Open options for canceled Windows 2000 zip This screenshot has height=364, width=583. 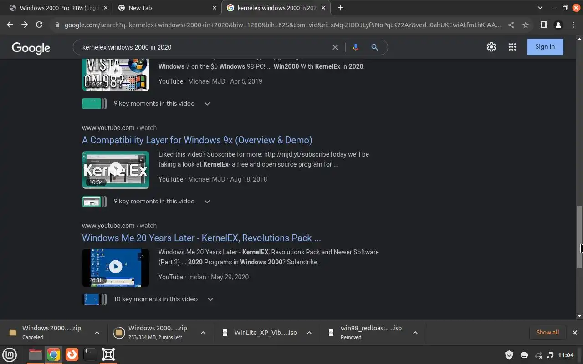pyautogui.click(x=97, y=333)
